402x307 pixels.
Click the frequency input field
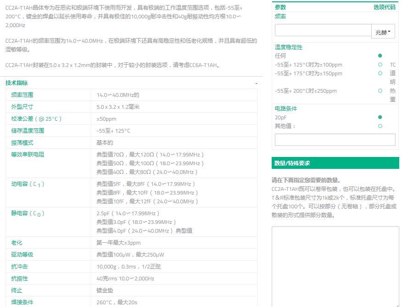pos(323,30)
